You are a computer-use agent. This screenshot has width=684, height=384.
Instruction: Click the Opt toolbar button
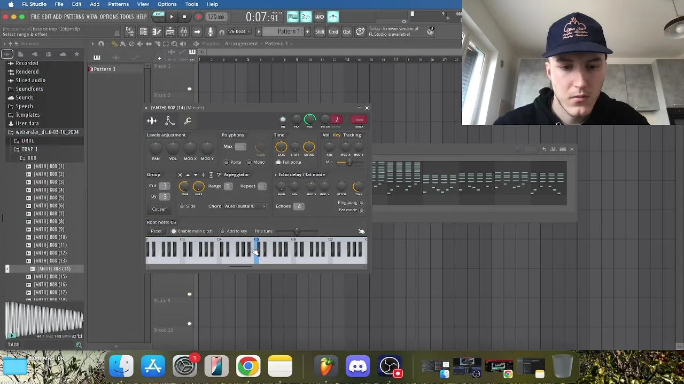pyautogui.click(x=347, y=32)
